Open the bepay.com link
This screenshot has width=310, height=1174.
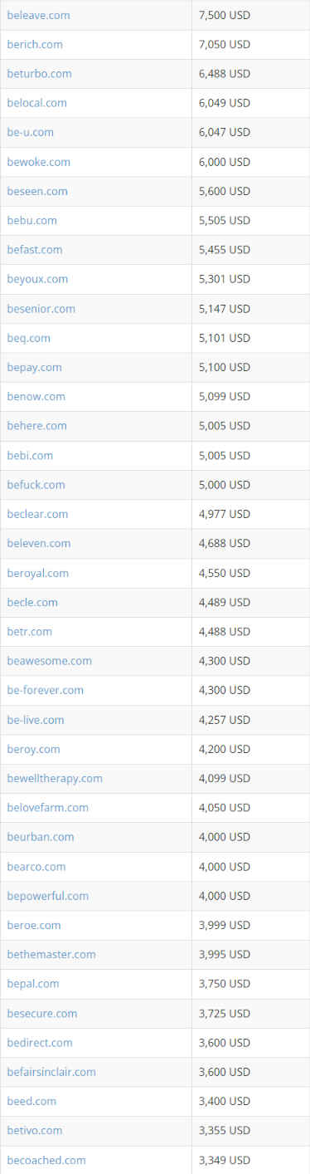pyautogui.click(x=34, y=367)
